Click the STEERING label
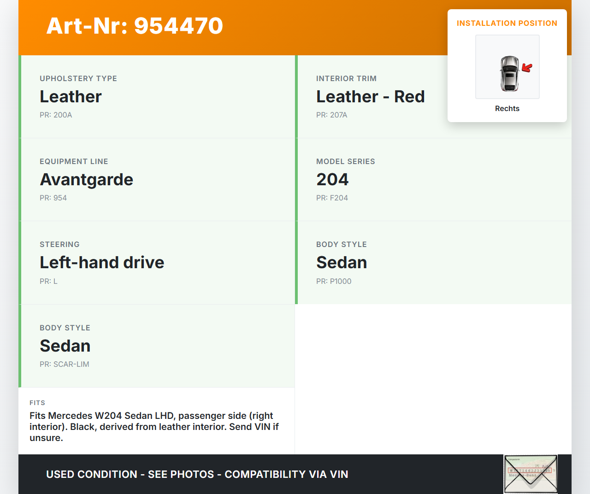Screen dimensions: 590x494 click(59, 244)
